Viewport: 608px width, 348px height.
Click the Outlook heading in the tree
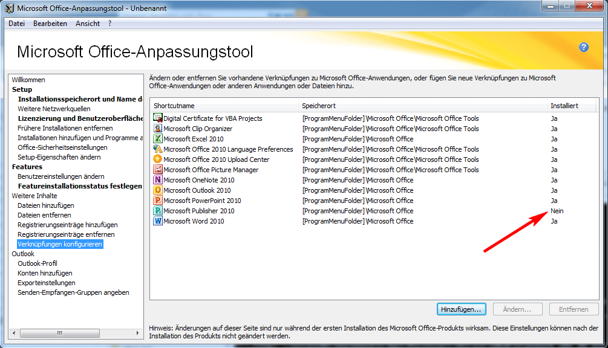click(x=23, y=254)
